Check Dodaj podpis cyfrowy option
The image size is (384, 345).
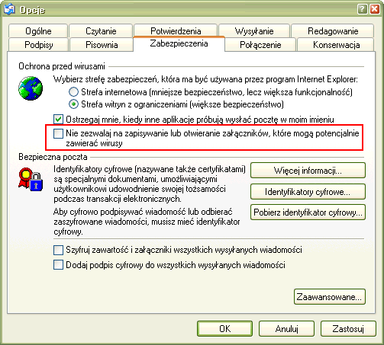point(58,265)
